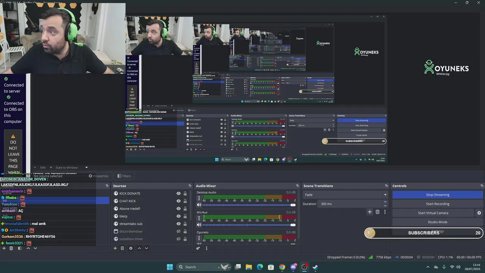
Task: Hide the KICK DONATE source
Action: [178, 193]
